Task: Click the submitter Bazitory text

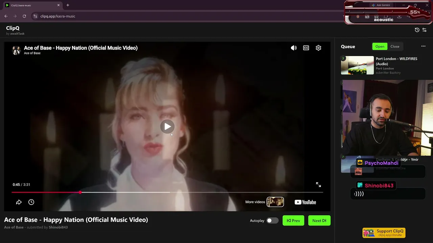Action: pos(388,73)
